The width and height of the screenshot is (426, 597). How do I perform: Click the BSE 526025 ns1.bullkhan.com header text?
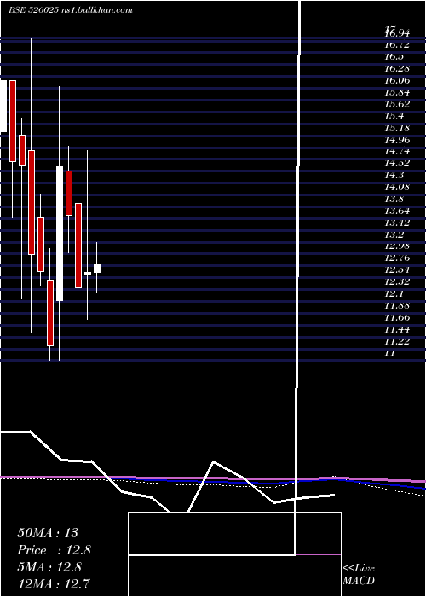click(x=71, y=10)
